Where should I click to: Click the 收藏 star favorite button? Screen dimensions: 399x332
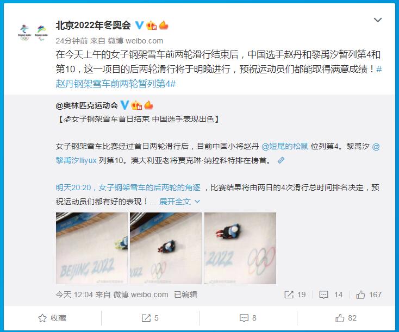52,318
